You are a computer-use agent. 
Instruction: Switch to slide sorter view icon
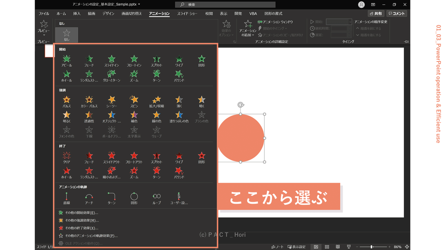coord(327,247)
